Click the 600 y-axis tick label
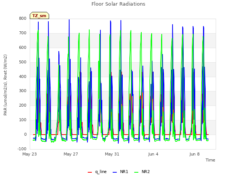This screenshot has height=179, width=238. click(x=23, y=47)
